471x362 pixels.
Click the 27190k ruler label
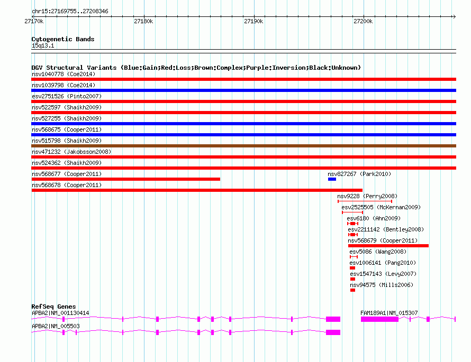coord(253,21)
